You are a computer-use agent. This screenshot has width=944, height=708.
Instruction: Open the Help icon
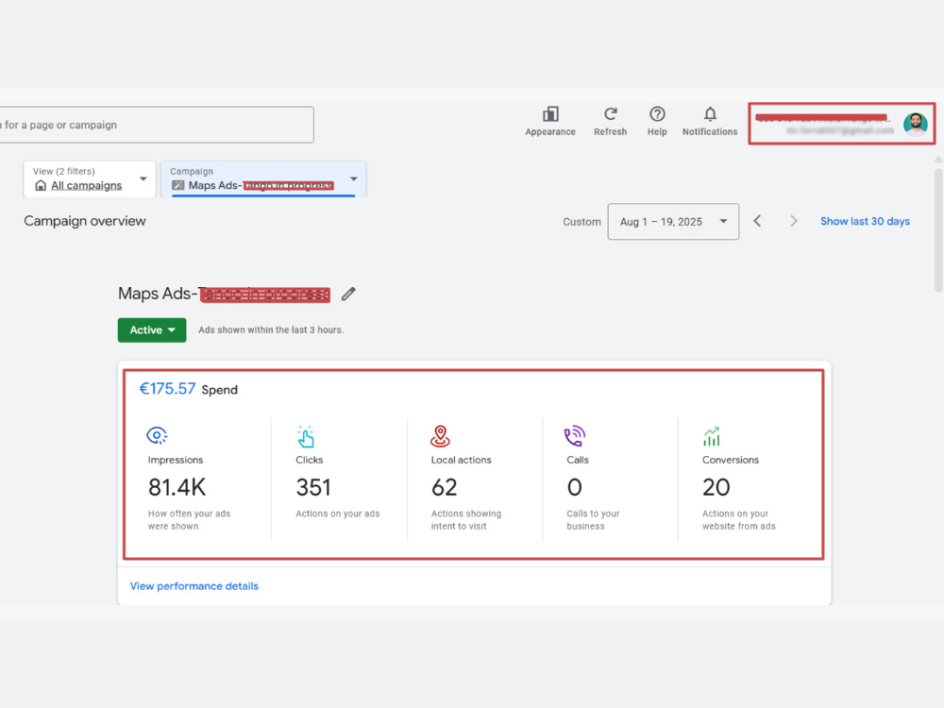click(x=657, y=114)
